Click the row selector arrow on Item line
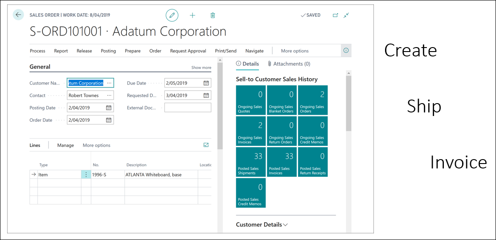This screenshot has height=240, width=496. coord(34,174)
